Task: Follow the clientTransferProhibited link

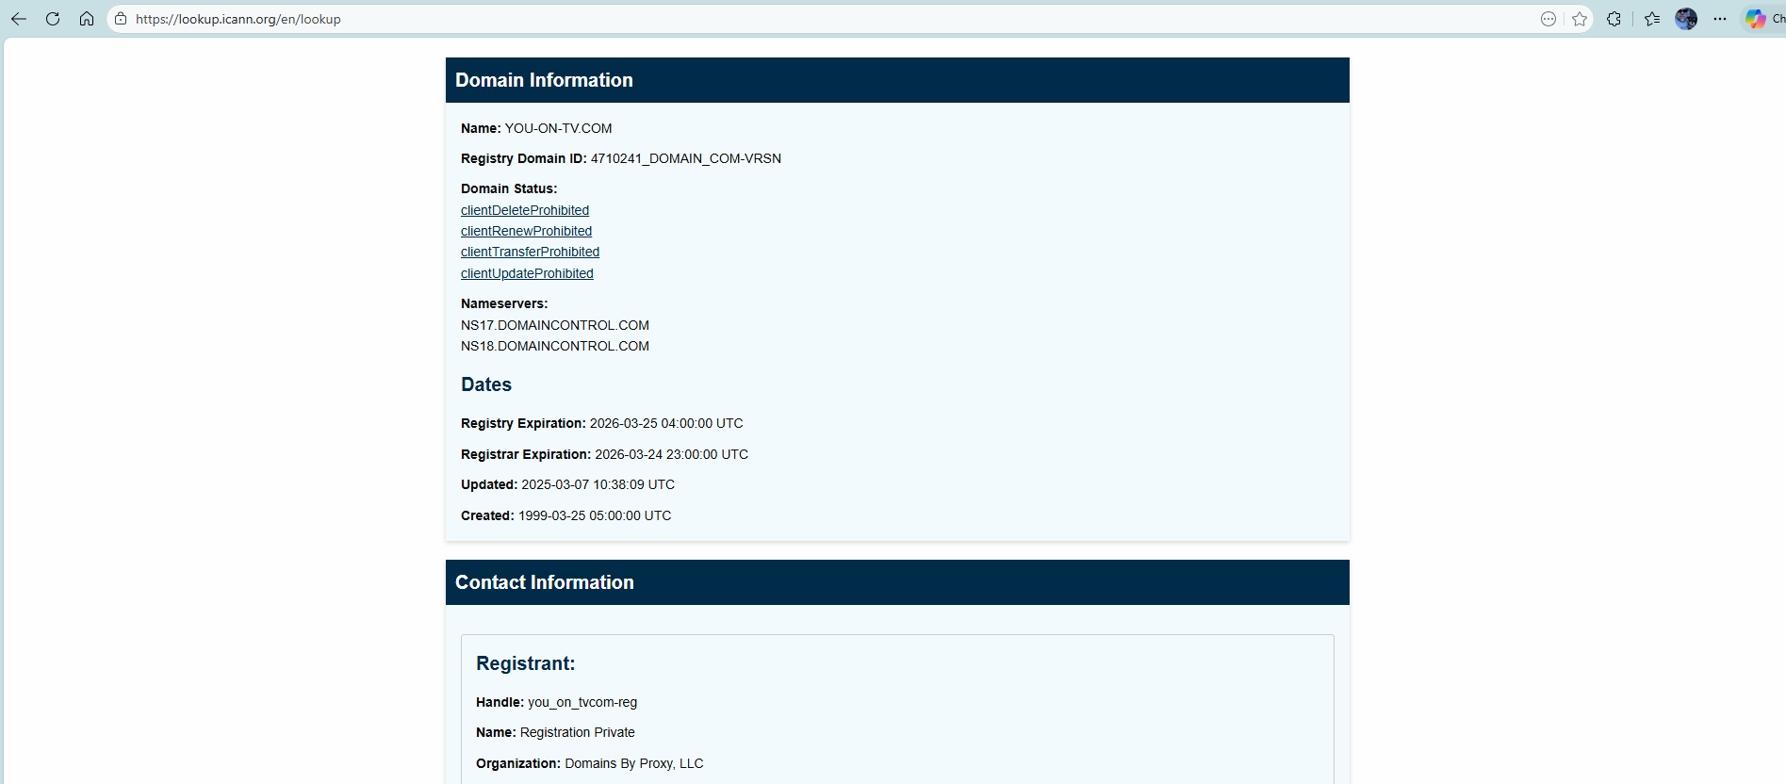Action: [530, 252]
